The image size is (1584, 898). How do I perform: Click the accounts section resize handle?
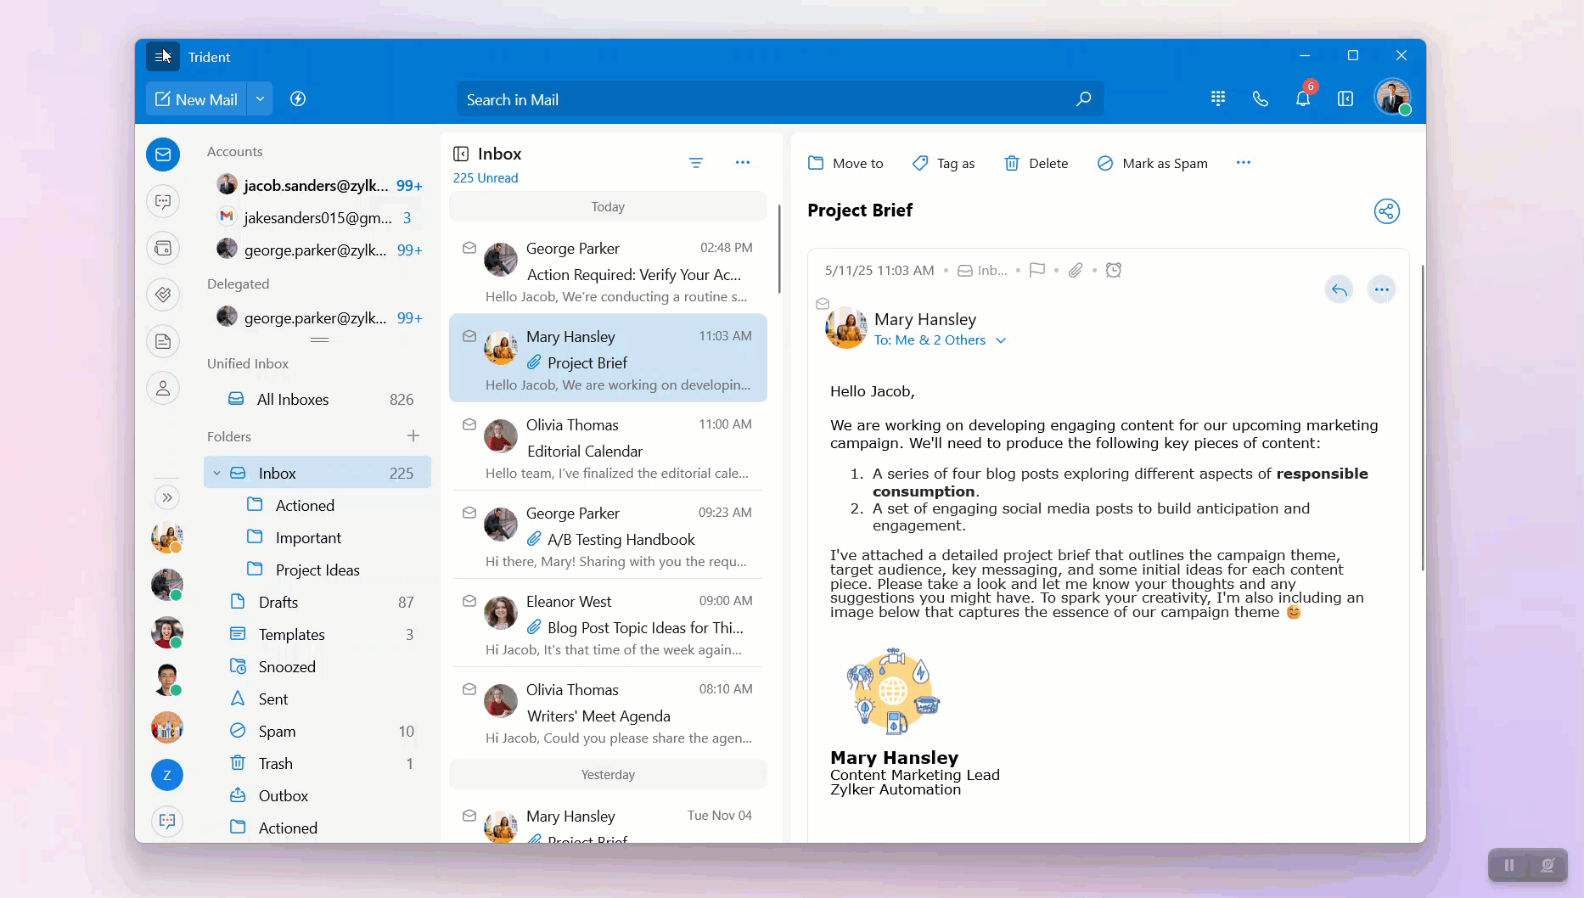[x=319, y=340]
